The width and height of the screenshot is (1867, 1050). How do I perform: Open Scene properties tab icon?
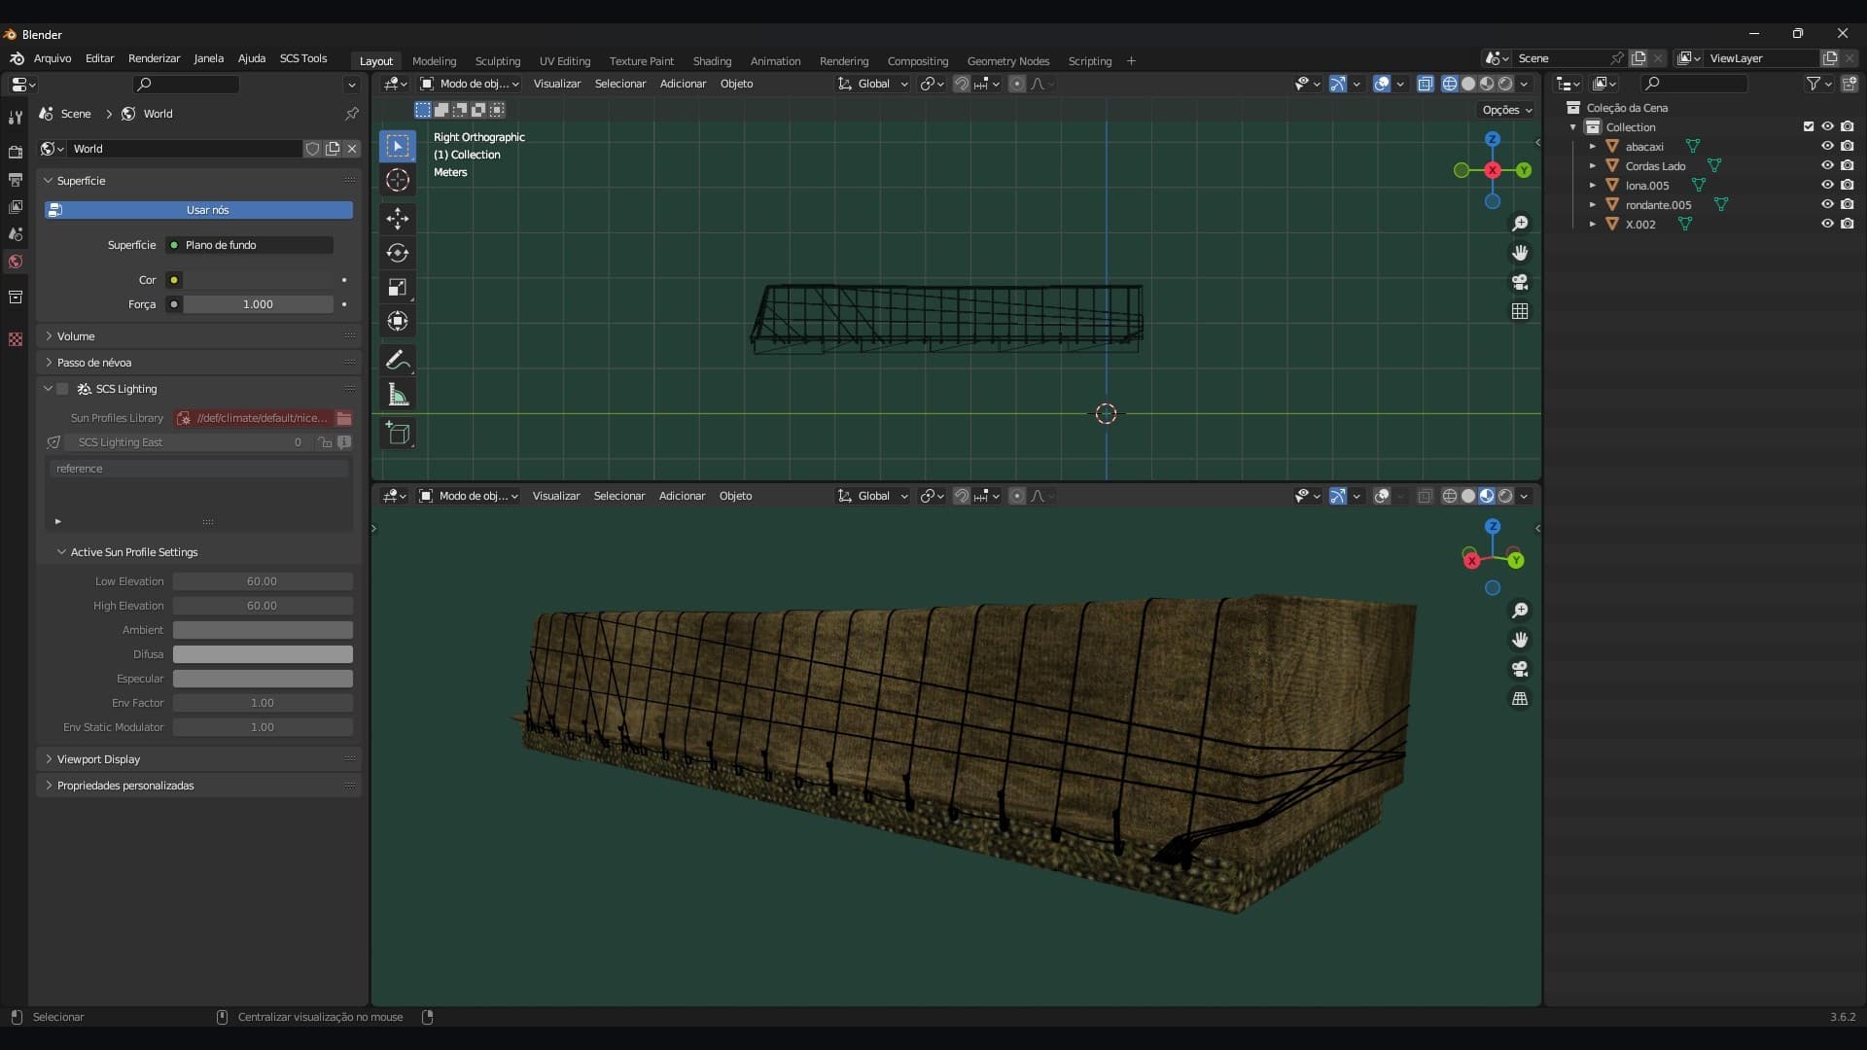pyautogui.click(x=15, y=234)
